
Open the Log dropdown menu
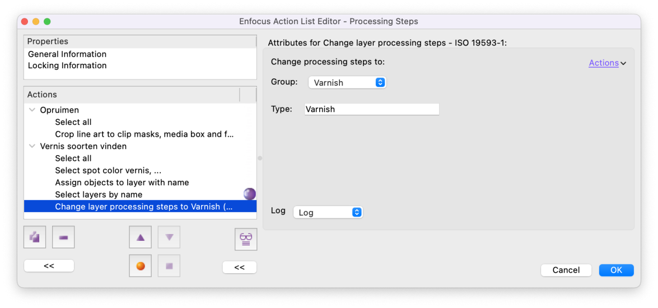coord(328,212)
